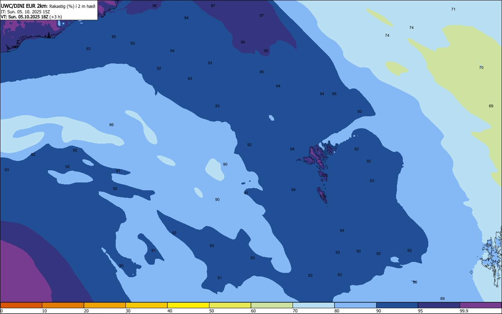The image size is (502, 314).
Task: Click the 10–20 orange legend segment
Action: (x=63, y=305)
